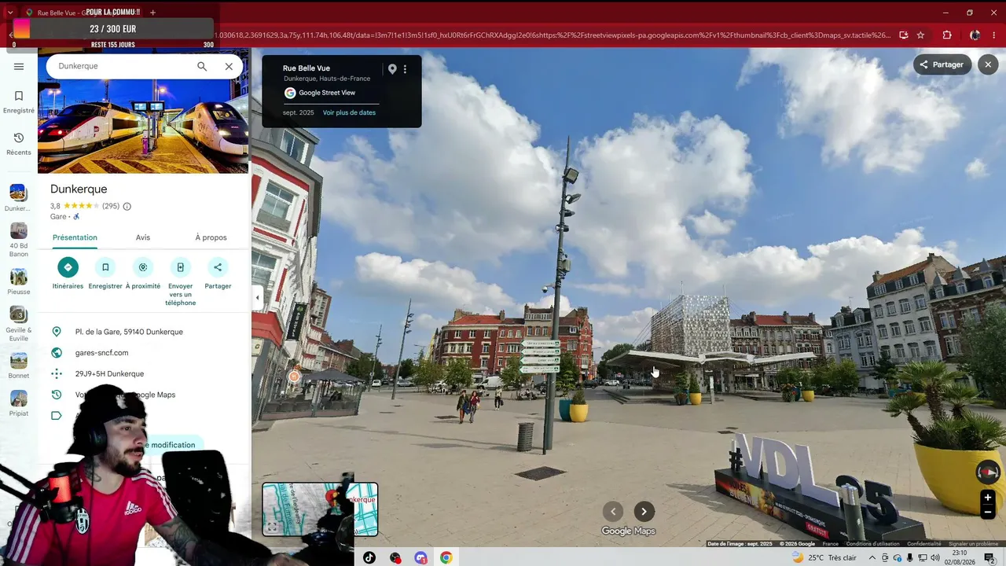
Task: Open the recent Pripiat entry
Action: 18,402
